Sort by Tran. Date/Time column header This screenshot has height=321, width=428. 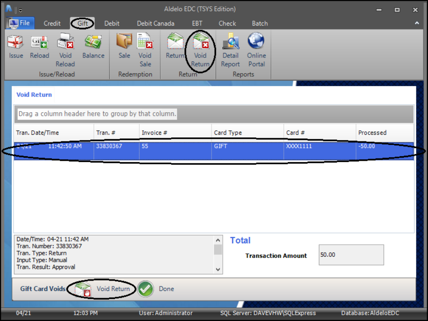(54, 132)
